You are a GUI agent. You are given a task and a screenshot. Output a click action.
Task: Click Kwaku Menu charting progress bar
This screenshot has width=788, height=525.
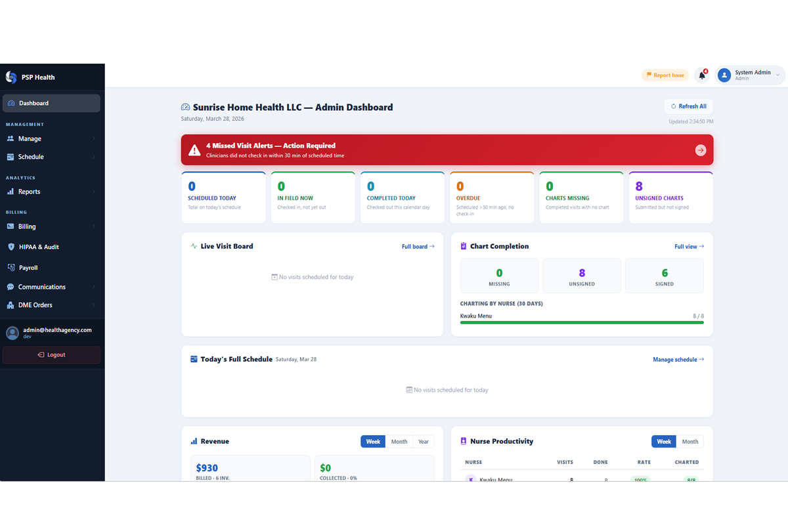coord(580,324)
